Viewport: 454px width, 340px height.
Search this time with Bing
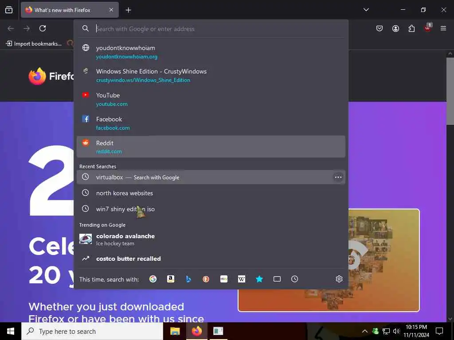pyautogui.click(x=188, y=279)
